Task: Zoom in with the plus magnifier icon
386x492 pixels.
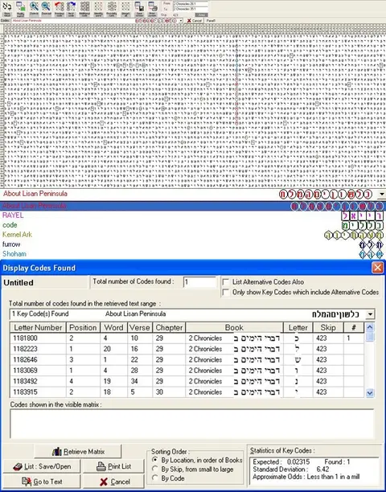Action: pyautogui.click(x=34, y=9)
